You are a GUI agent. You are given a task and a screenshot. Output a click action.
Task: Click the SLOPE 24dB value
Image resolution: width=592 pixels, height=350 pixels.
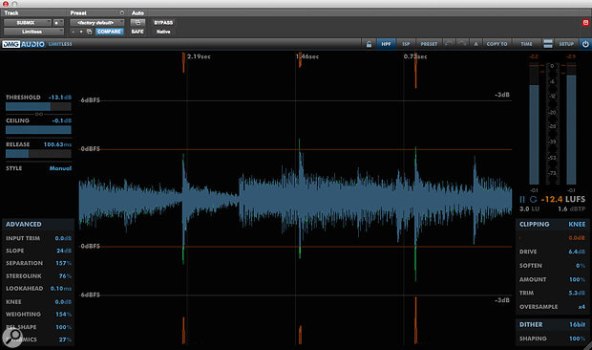(x=64, y=251)
